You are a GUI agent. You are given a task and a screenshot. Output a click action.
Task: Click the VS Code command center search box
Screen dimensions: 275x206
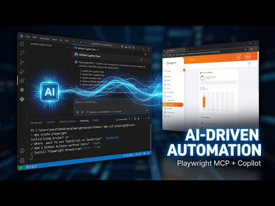[103, 45]
